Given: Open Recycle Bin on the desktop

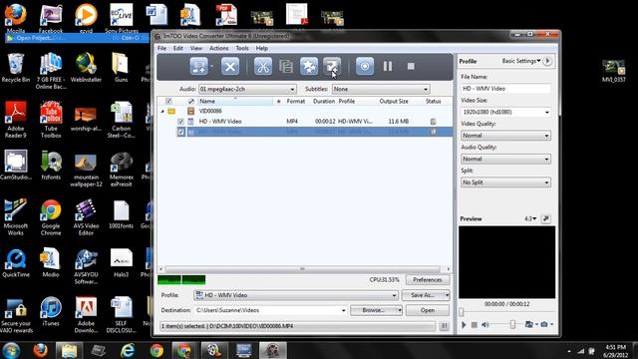Looking at the screenshot, I should pos(16,68).
